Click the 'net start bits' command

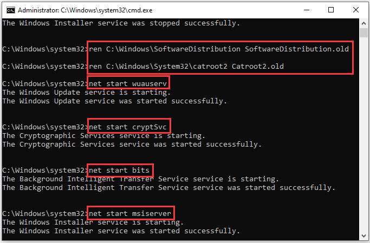[x=121, y=170]
